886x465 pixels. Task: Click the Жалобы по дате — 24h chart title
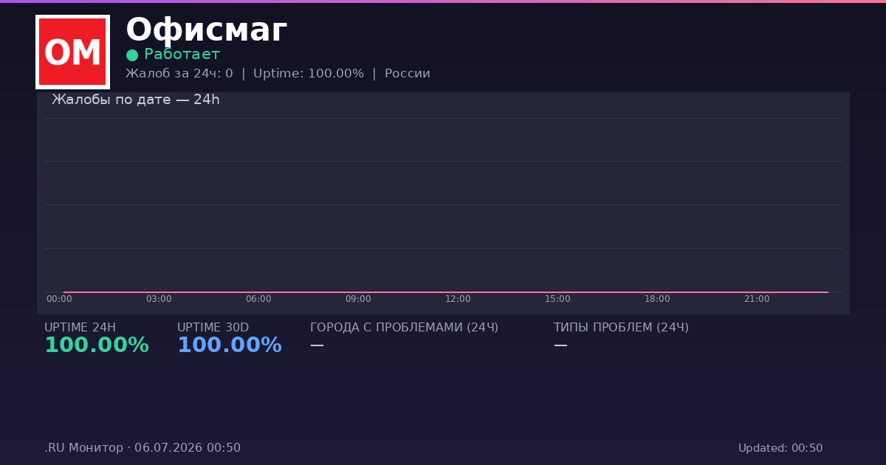click(x=136, y=100)
